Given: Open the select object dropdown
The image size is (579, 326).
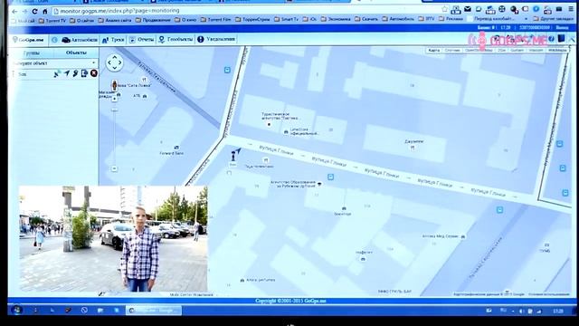Looking at the screenshot, I should (x=54, y=63).
